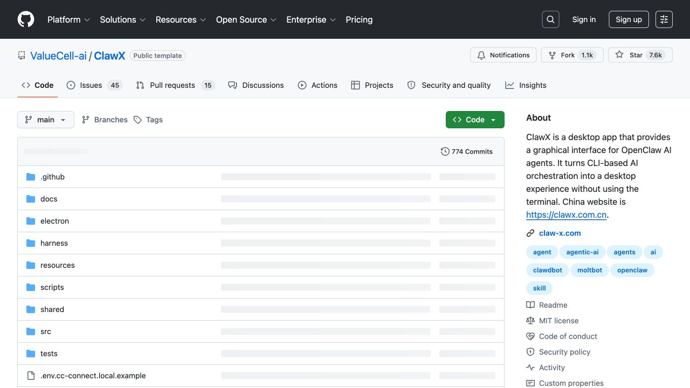Image resolution: width=690 pixels, height=388 pixels.
Task: Click the GitHub logo icon
Action: pos(26,19)
